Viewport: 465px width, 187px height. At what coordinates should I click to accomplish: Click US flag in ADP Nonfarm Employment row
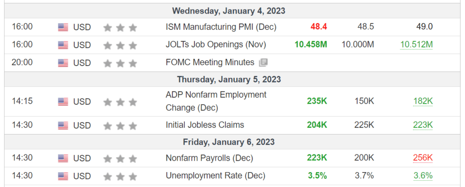(63, 102)
